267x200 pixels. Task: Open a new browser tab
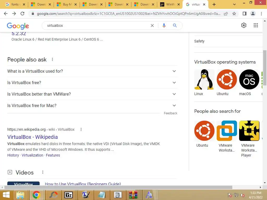(214, 4)
